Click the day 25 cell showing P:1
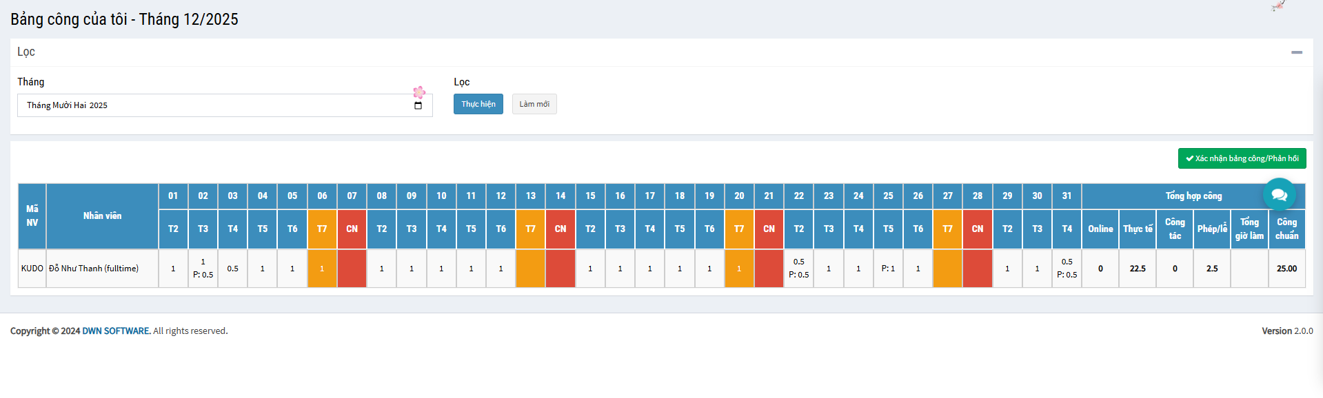The width and height of the screenshot is (1323, 398). tap(888, 269)
